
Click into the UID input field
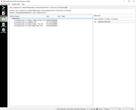point(116,22)
